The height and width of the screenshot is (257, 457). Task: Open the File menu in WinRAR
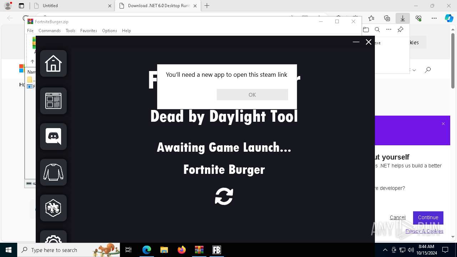[30, 31]
